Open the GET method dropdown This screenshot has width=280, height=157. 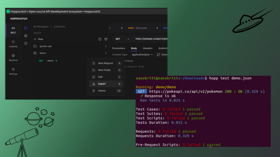click(x=122, y=39)
